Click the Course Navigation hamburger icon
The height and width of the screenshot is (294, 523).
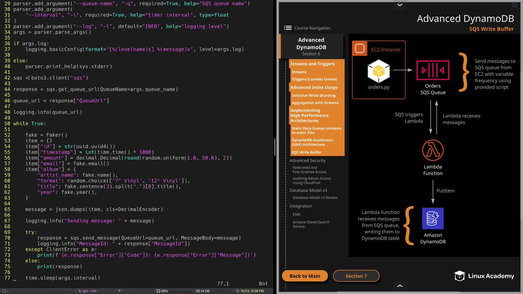coord(288,28)
